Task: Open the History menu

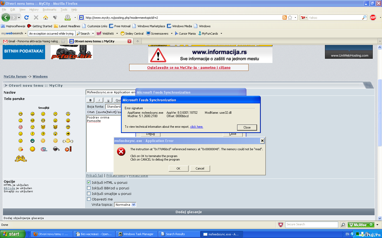Action: click(x=34, y=10)
